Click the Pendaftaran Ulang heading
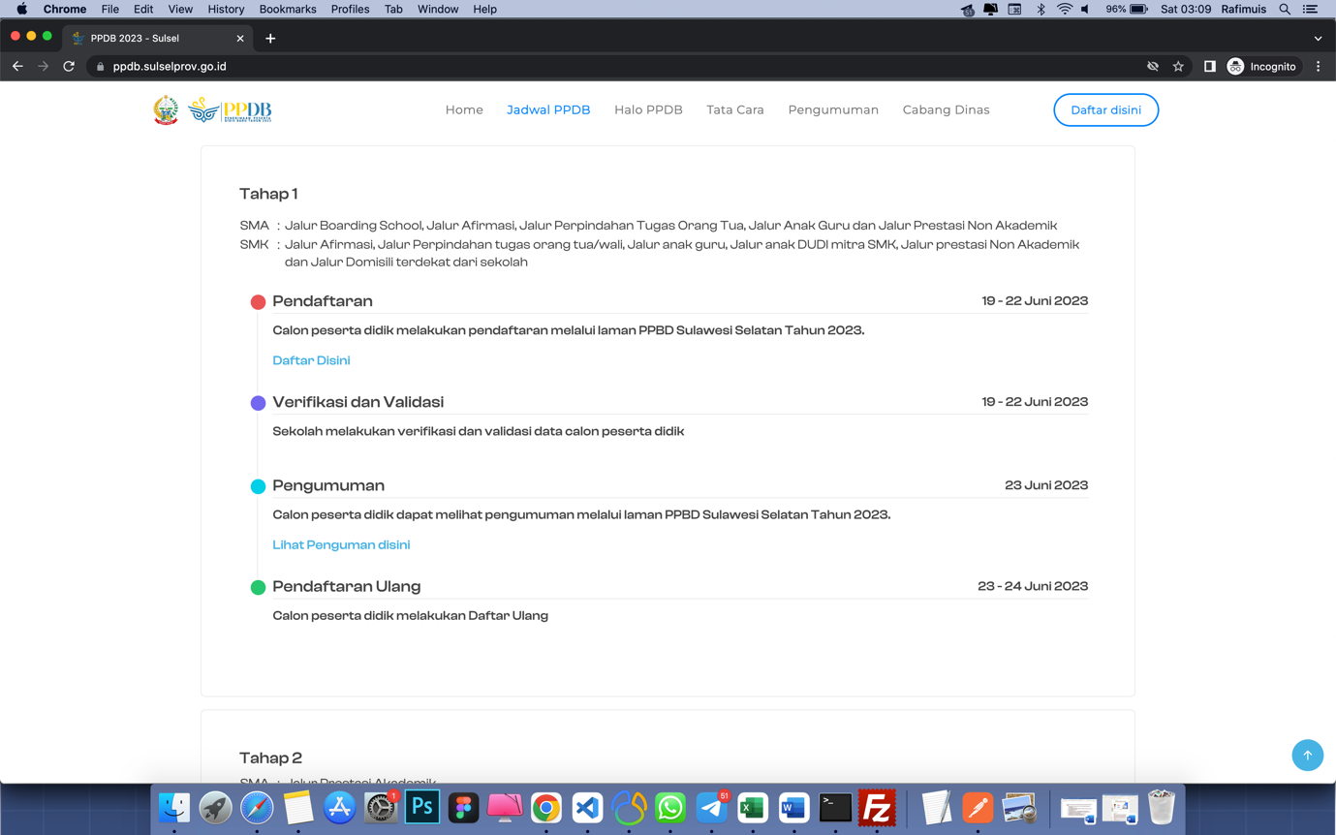 [x=346, y=586]
